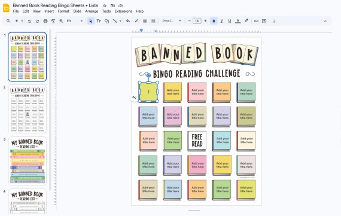Open the View menu
The image size is (341, 216).
click(36, 11)
